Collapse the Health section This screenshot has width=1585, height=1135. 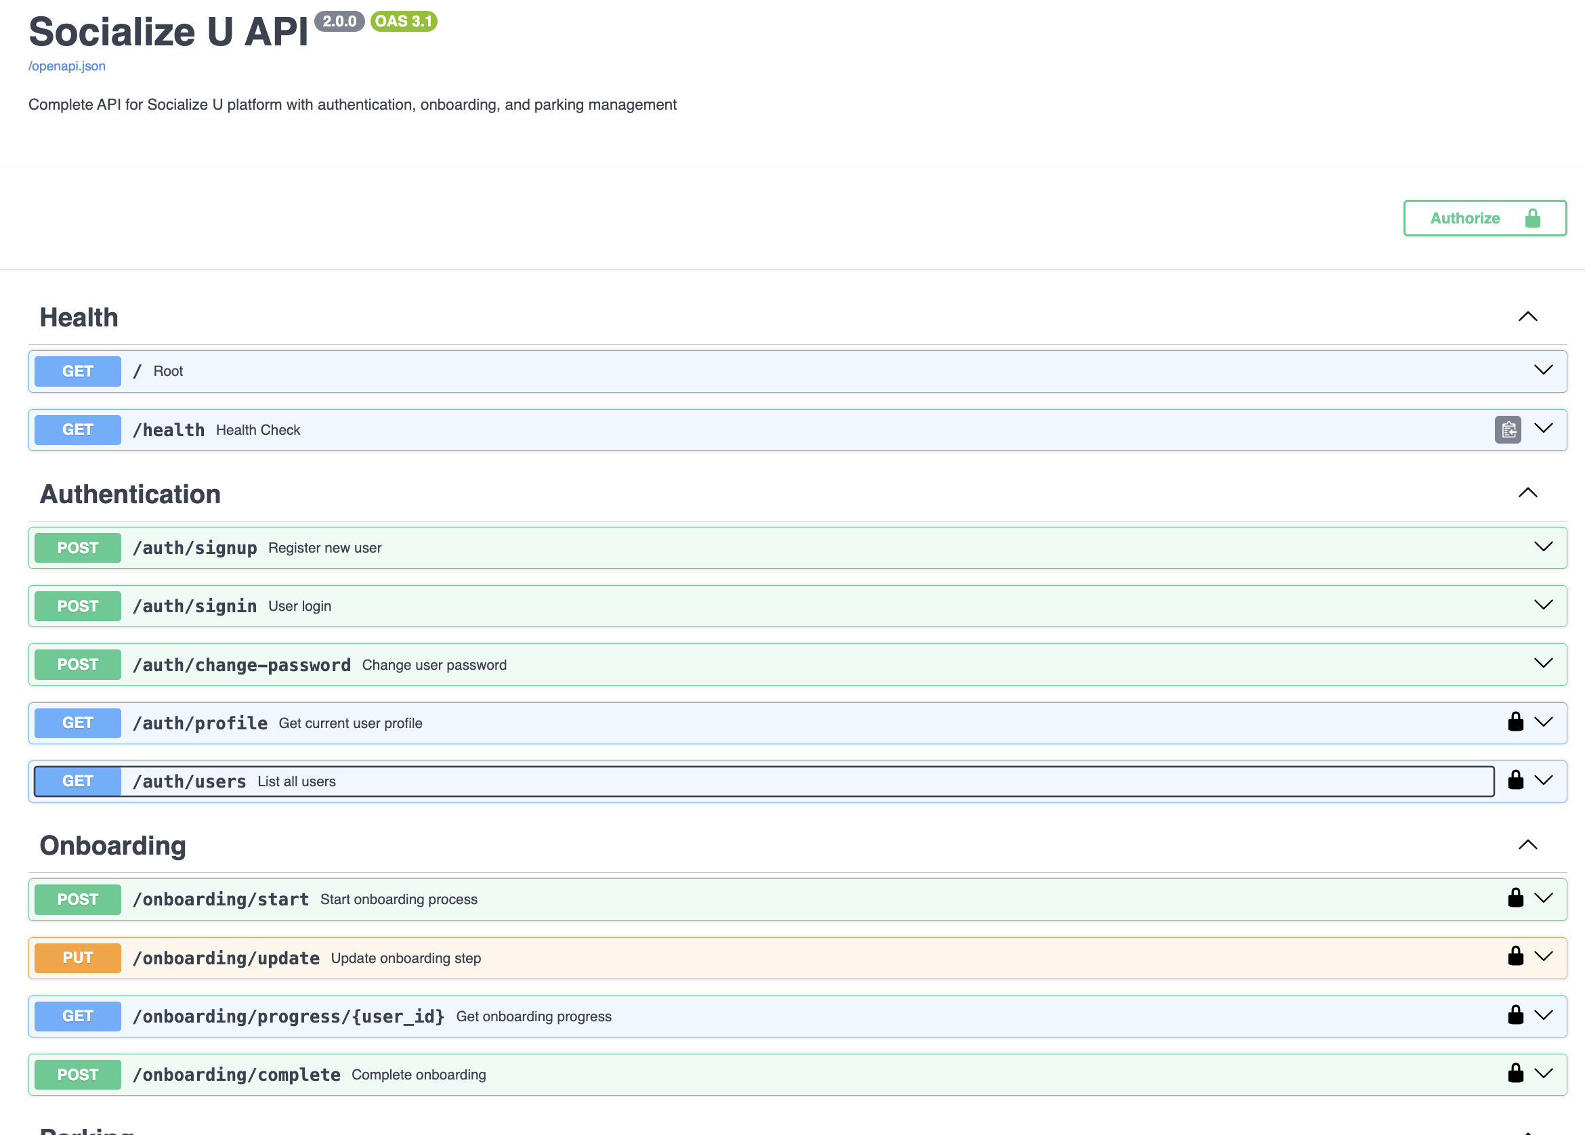click(1527, 317)
